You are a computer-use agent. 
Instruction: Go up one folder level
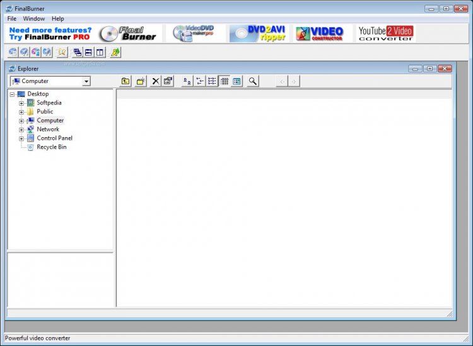pyautogui.click(x=126, y=81)
